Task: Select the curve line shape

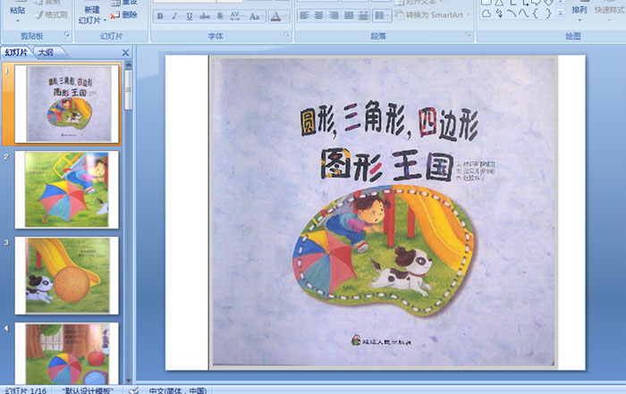Action: tap(524, 13)
